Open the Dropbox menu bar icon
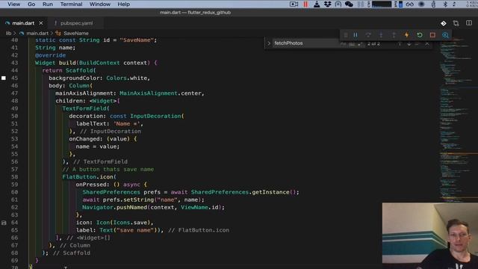Viewport: 478px width, 269px height. point(327,4)
